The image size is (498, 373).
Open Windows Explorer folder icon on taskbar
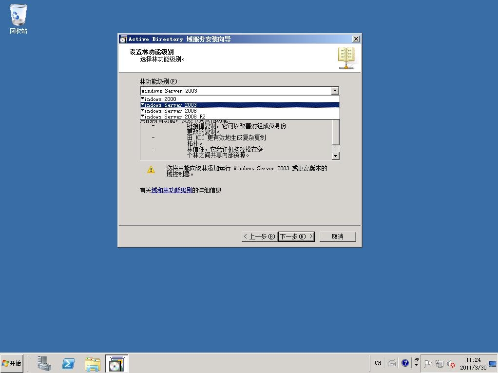coord(93,363)
